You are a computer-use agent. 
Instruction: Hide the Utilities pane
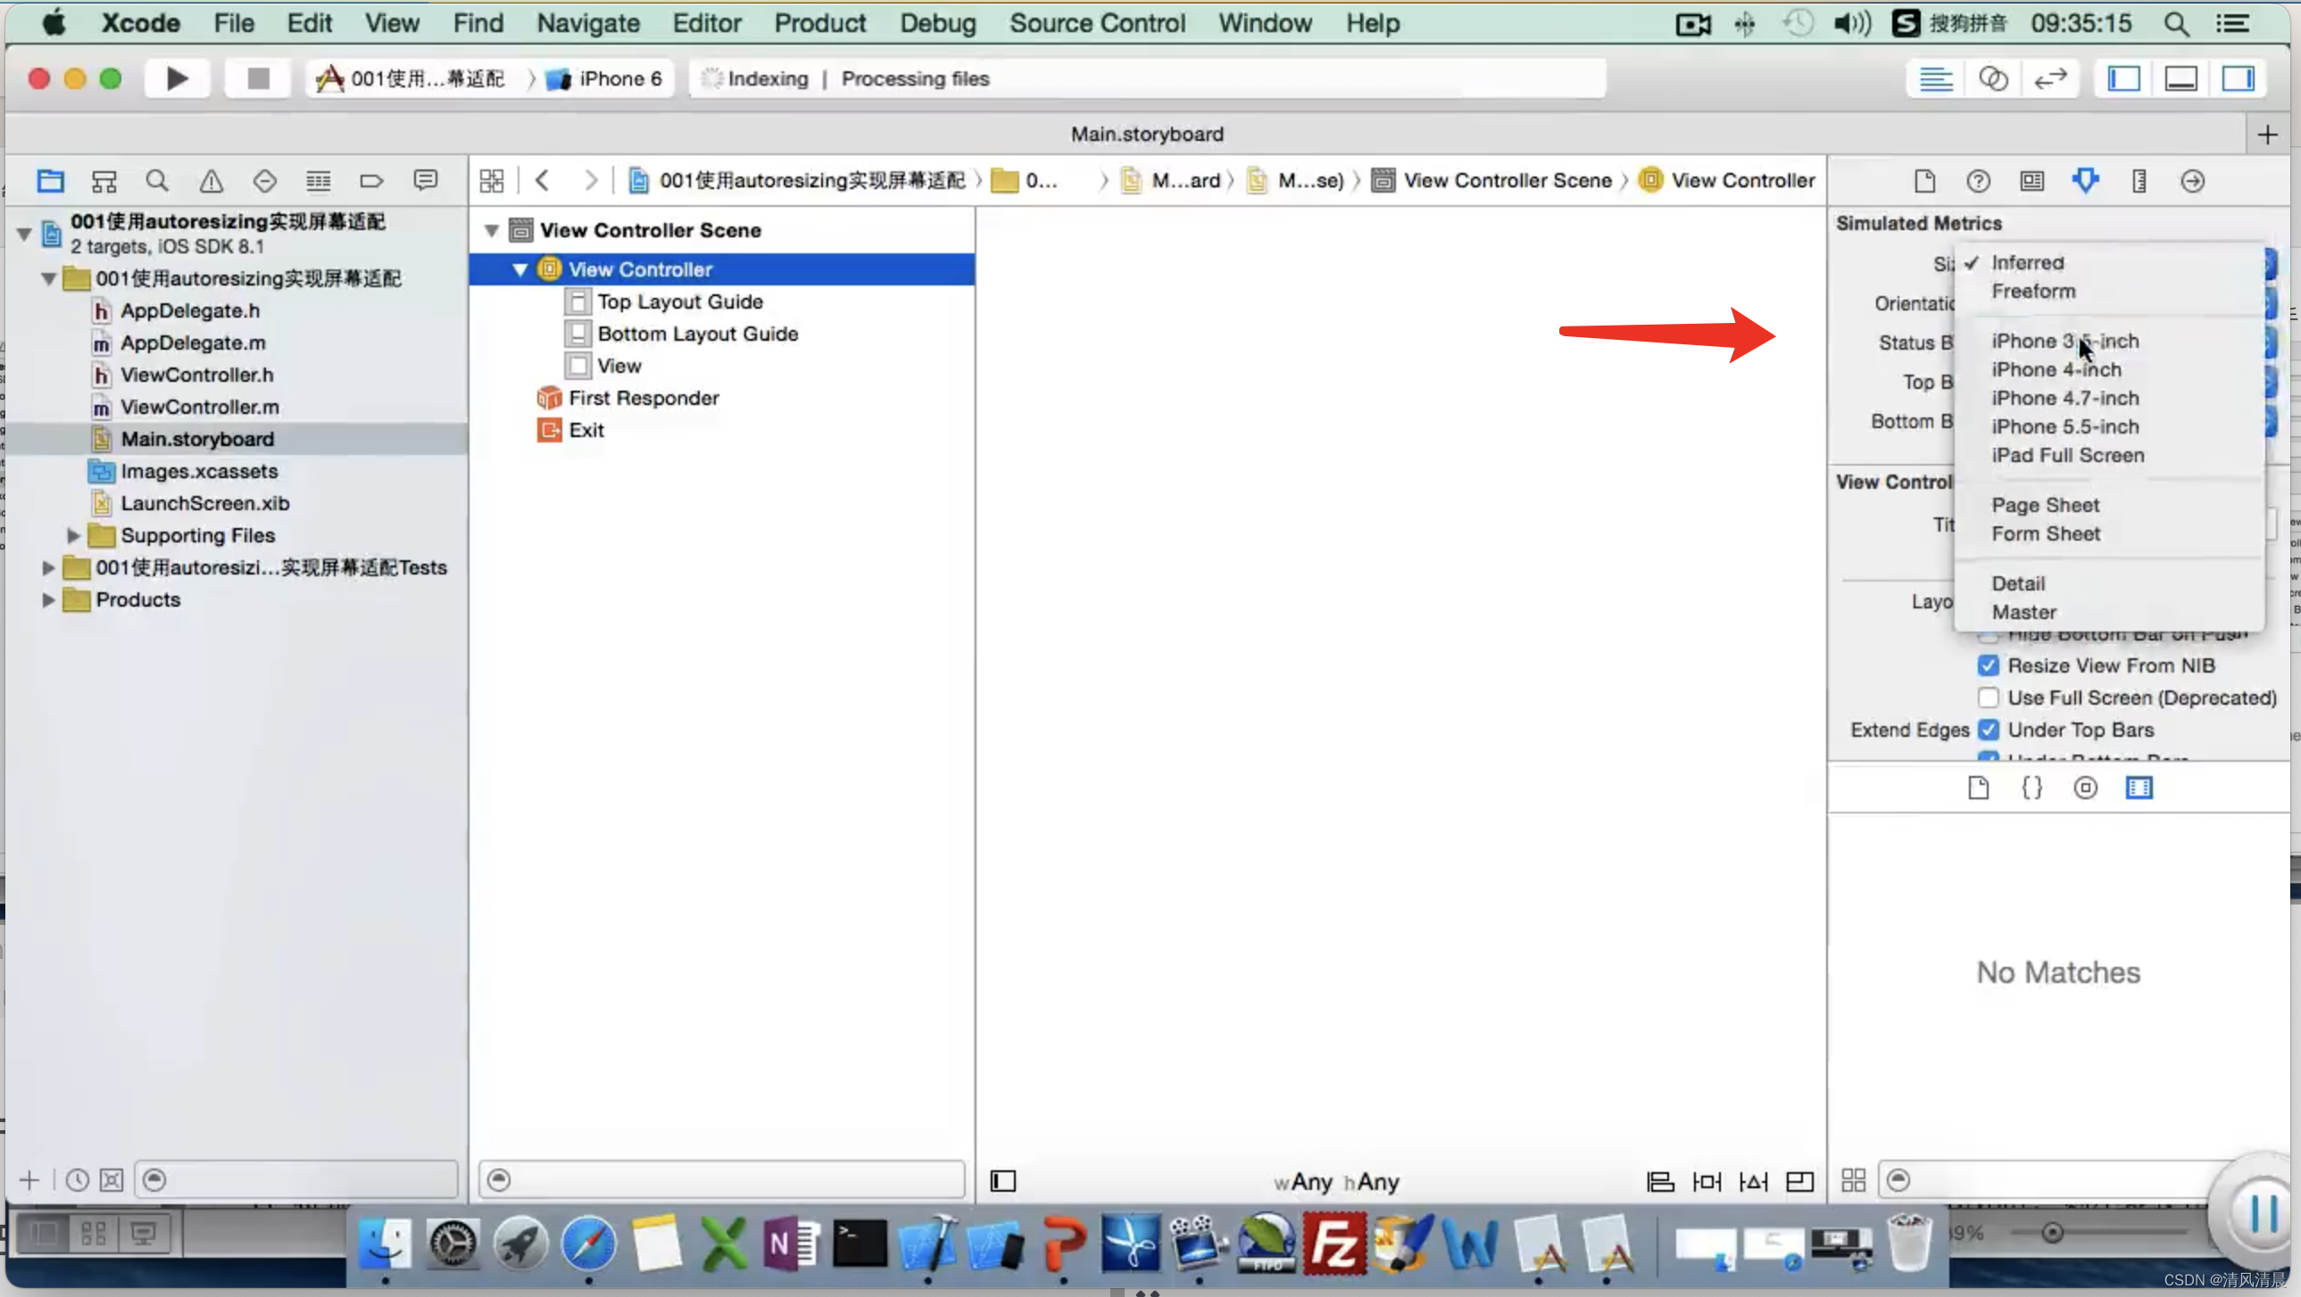tap(2239, 78)
